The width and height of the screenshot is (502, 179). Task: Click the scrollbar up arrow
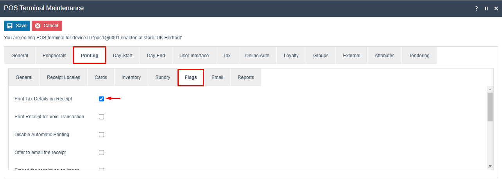click(490, 89)
